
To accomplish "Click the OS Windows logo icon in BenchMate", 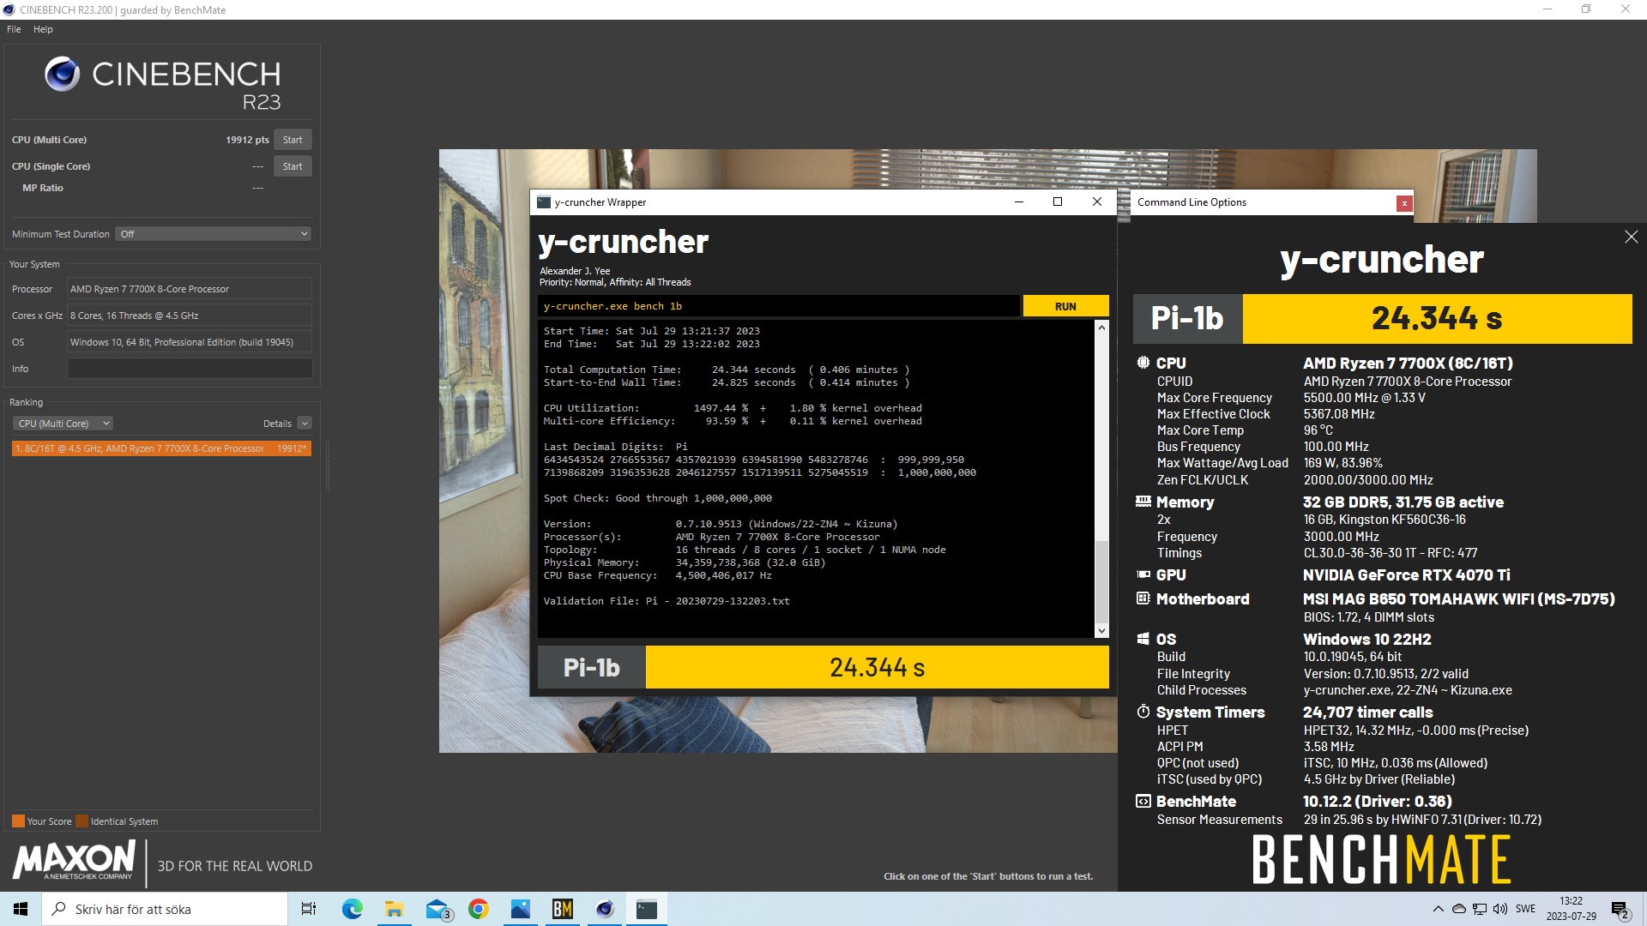I will click(x=1143, y=639).
